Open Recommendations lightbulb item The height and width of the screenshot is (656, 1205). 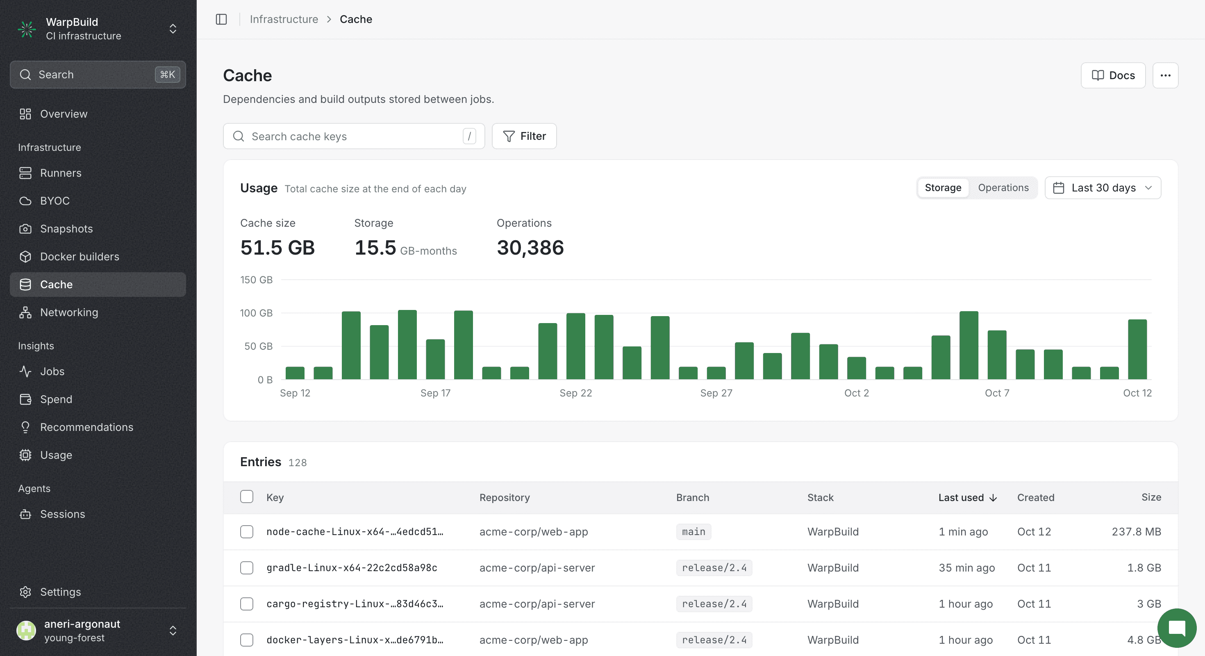tap(98, 427)
